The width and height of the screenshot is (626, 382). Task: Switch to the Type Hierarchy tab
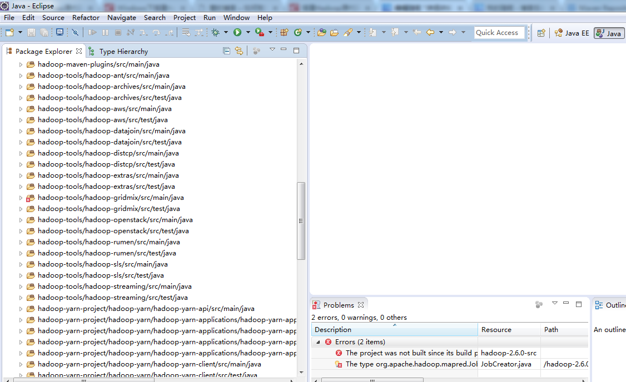point(118,51)
